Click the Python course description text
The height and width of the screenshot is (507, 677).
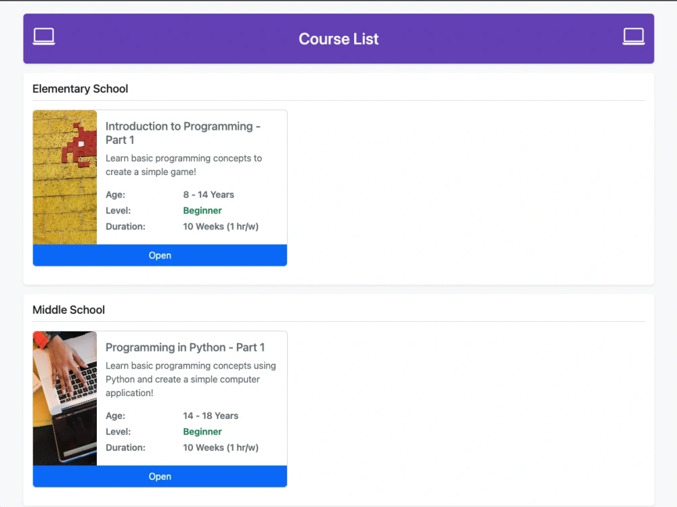pos(190,379)
